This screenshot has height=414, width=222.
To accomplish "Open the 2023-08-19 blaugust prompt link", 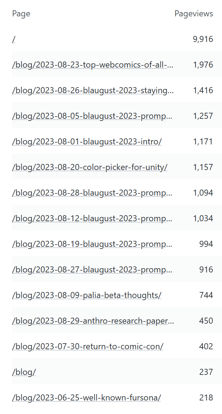I will pyautogui.click(x=92, y=244).
